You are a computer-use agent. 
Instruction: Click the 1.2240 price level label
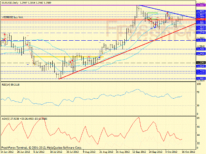tap(201, 66)
